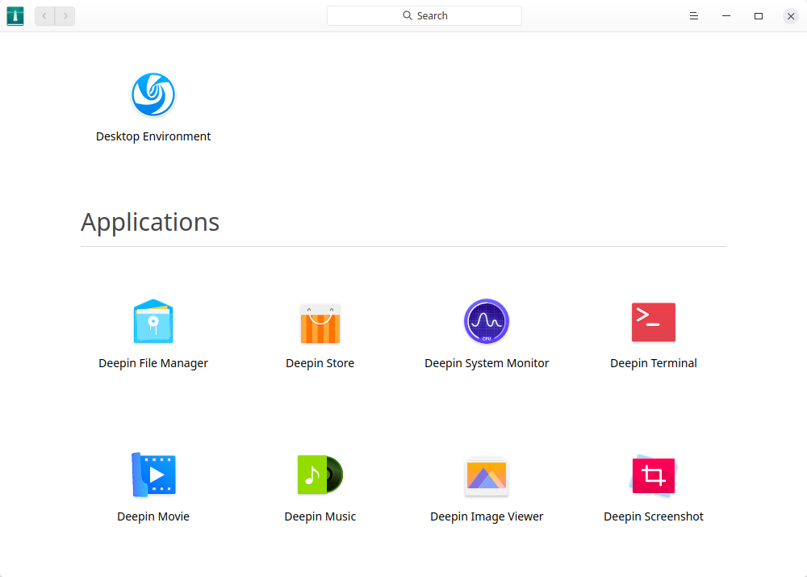Image resolution: width=807 pixels, height=577 pixels.
Task: Click the Applications section heading
Action: coord(150,223)
